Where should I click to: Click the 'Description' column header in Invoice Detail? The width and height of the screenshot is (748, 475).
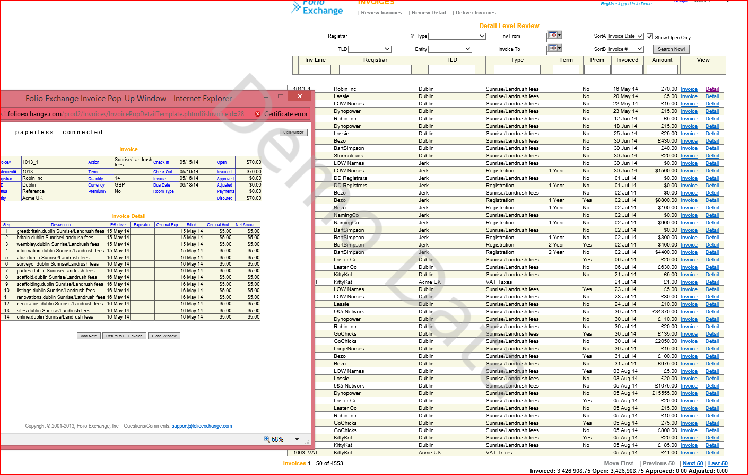tap(61, 225)
